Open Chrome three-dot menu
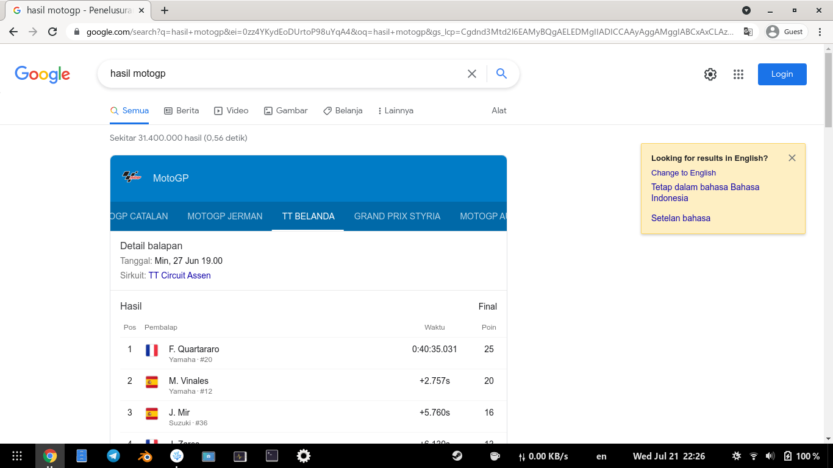 coord(819,32)
